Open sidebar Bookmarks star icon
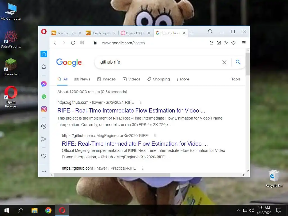Viewport: 288px width, 216px height. click(44, 67)
